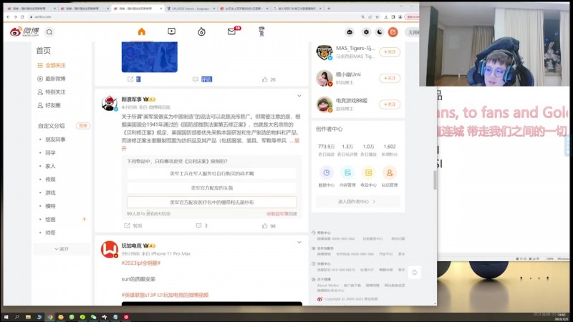573x322 pixels.
Task: Open 粉丝管理 icon in creator center
Action: [390, 172]
